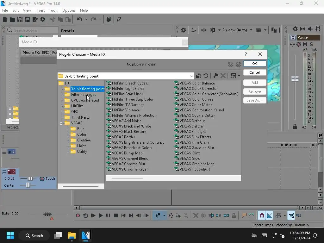Click the help question mark in Plug-In Chooser
The width and height of the screenshot is (324, 243).
[x=246, y=54]
